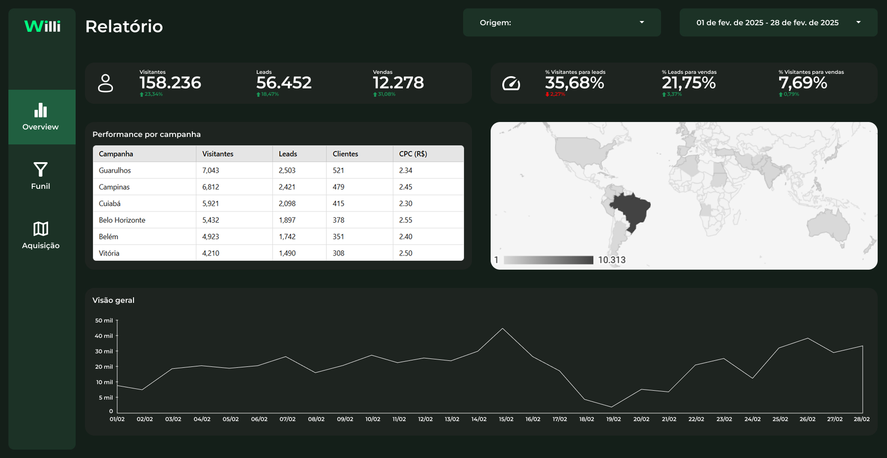Viewport: 887px width, 458px height.
Task: Click the 21,75% leads para vendas value
Action: 689,83
